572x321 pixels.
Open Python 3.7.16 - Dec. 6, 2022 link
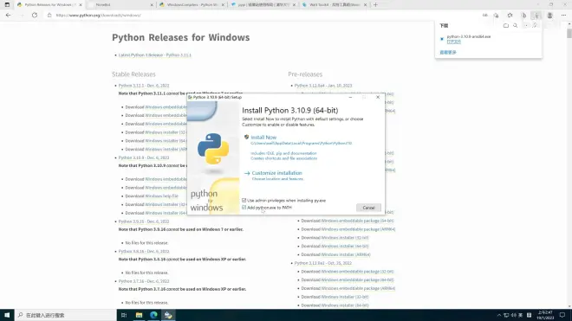[144, 281]
